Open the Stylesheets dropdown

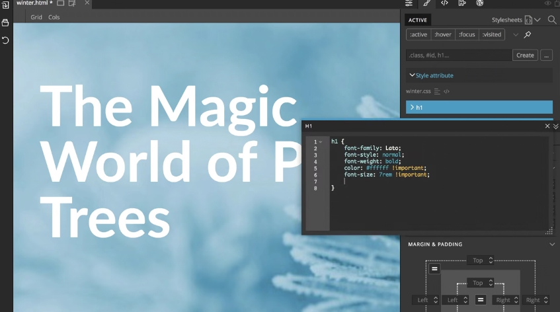point(516,20)
